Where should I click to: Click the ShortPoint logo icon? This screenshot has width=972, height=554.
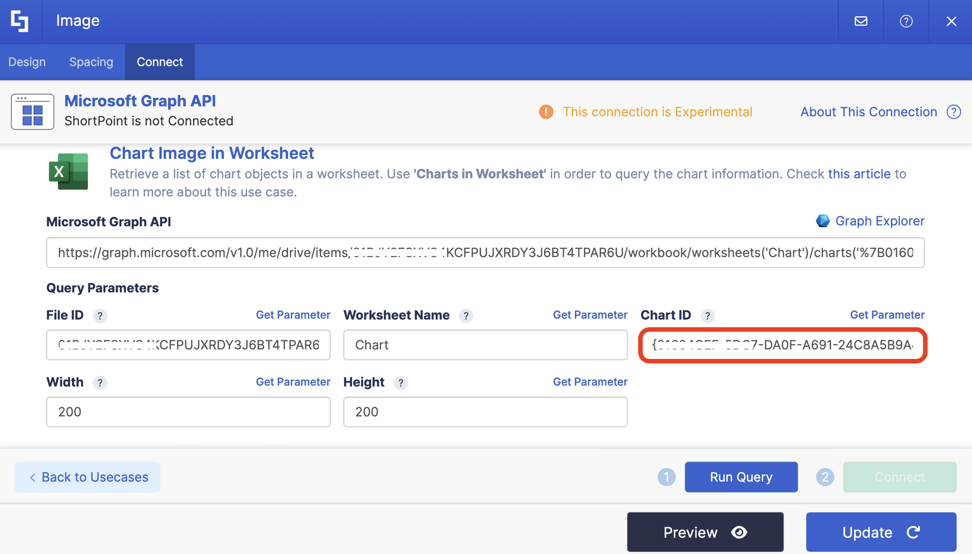pos(19,21)
